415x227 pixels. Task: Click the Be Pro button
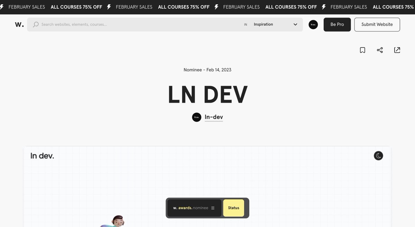click(337, 24)
